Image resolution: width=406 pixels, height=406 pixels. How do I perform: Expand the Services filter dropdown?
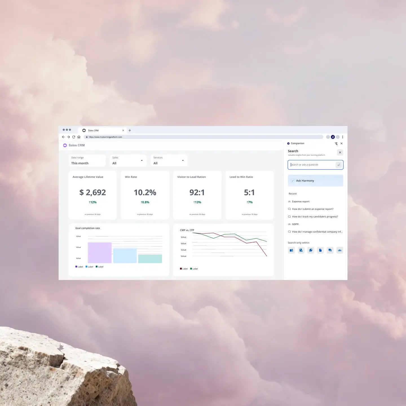point(169,160)
